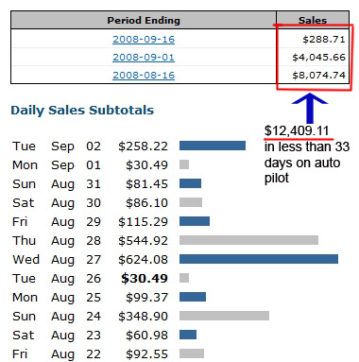Screen dimensions: 359x362
Task: Click the Wed Aug 27 sales bar
Action: point(259,259)
